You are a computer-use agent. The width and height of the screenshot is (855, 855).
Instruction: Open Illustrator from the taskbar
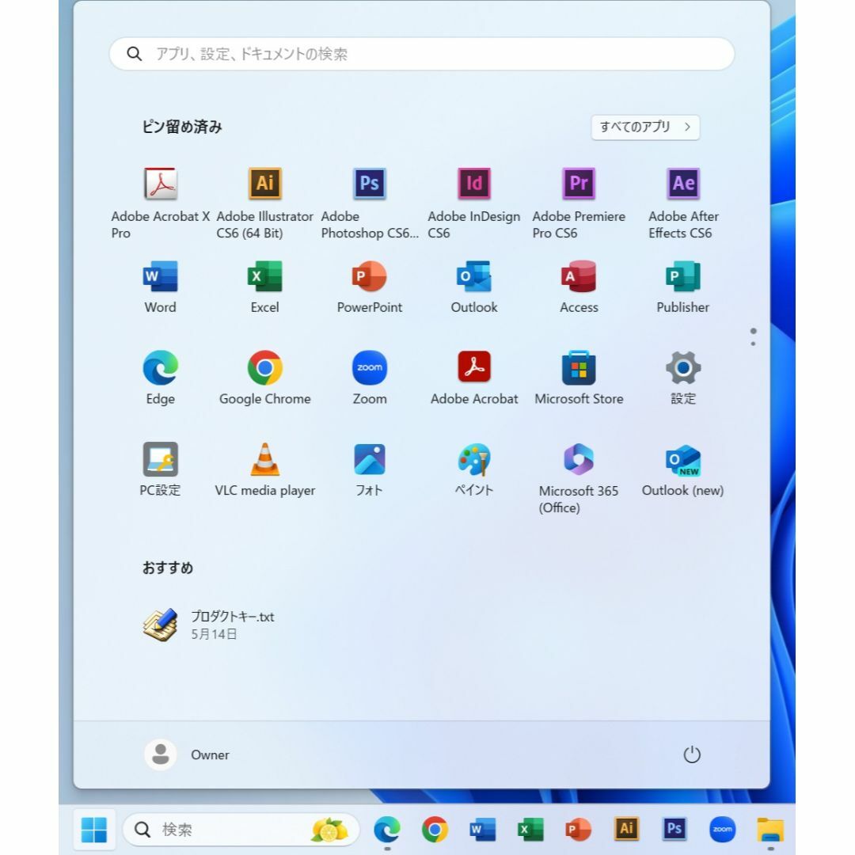tap(626, 830)
